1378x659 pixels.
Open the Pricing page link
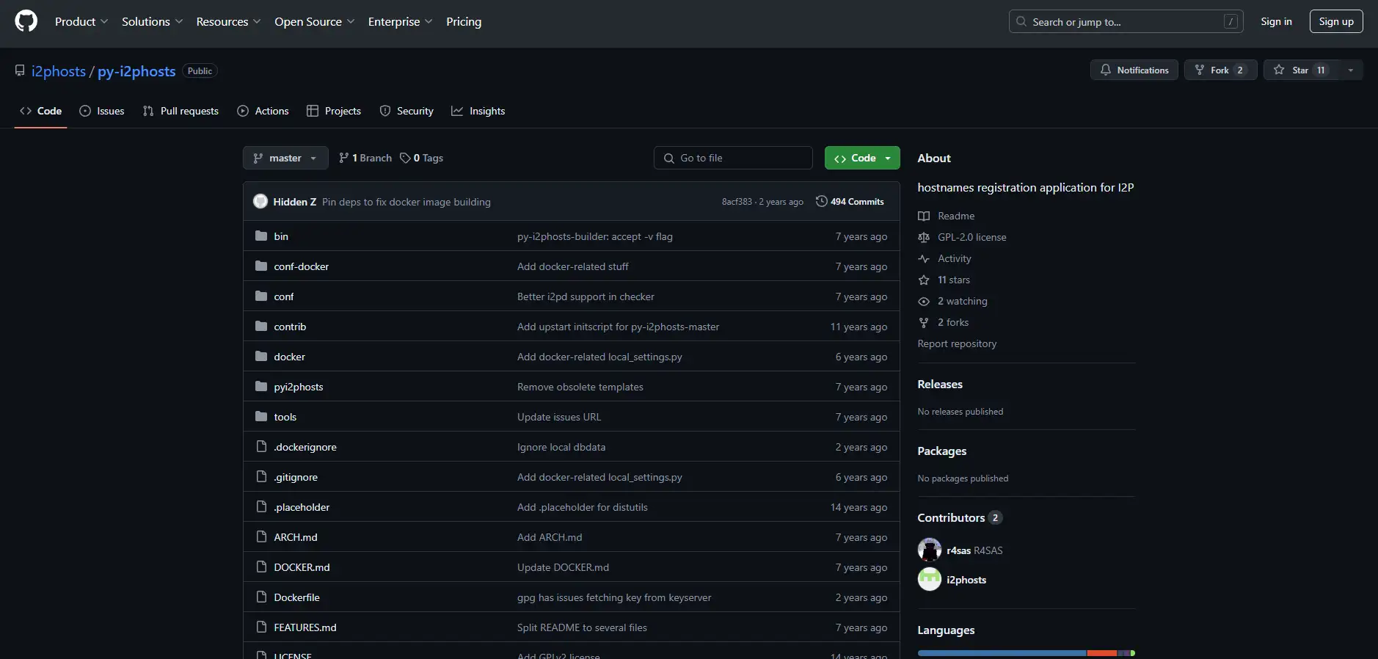click(x=464, y=21)
